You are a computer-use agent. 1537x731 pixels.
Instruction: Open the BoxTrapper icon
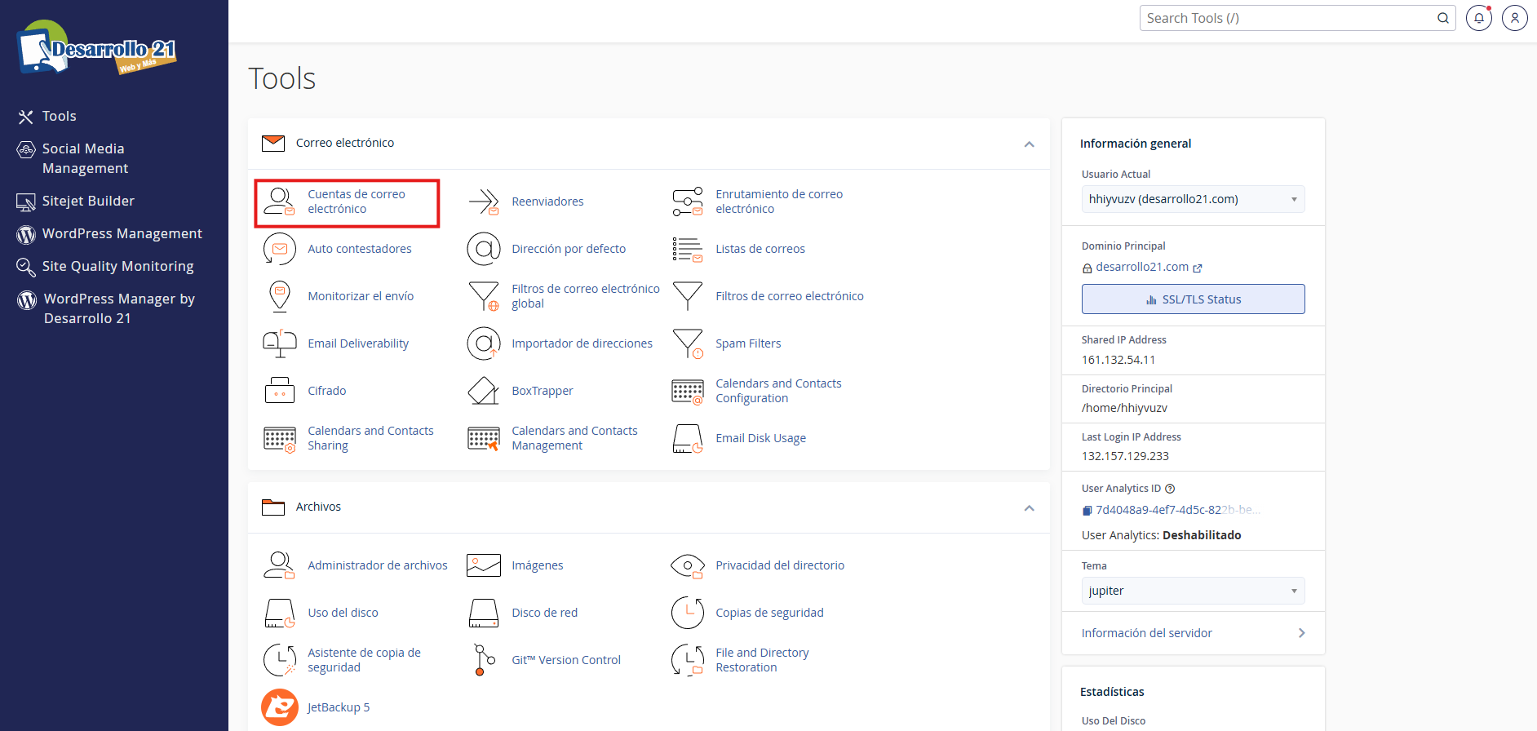point(484,391)
